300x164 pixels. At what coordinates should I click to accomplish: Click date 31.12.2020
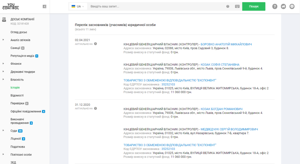(82, 105)
